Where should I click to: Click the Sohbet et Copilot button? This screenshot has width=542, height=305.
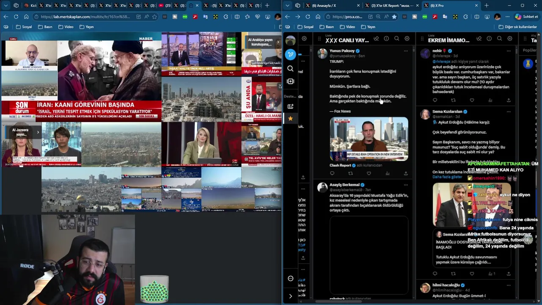[526, 17]
